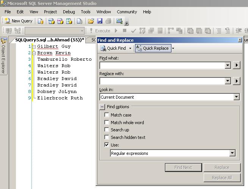
Task: Click the Database Engine Query icon
Action: 41,21
